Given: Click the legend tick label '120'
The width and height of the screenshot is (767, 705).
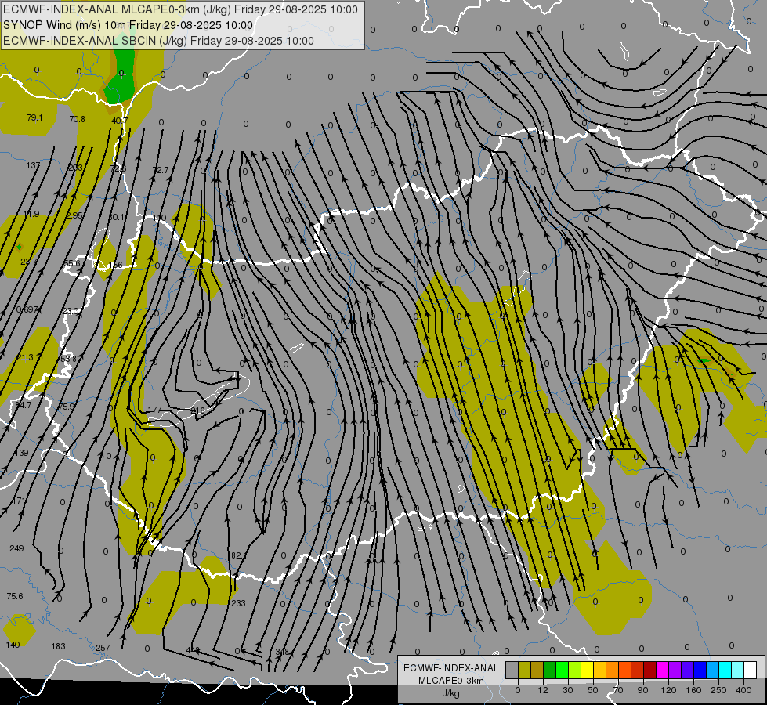Looking at the screenshot, I should [668, 690].
